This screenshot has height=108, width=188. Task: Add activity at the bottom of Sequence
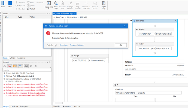tap(155, 53)
